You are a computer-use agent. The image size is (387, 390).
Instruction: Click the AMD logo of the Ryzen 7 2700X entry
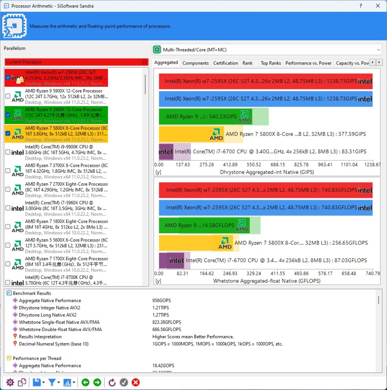tap(18, 190)
